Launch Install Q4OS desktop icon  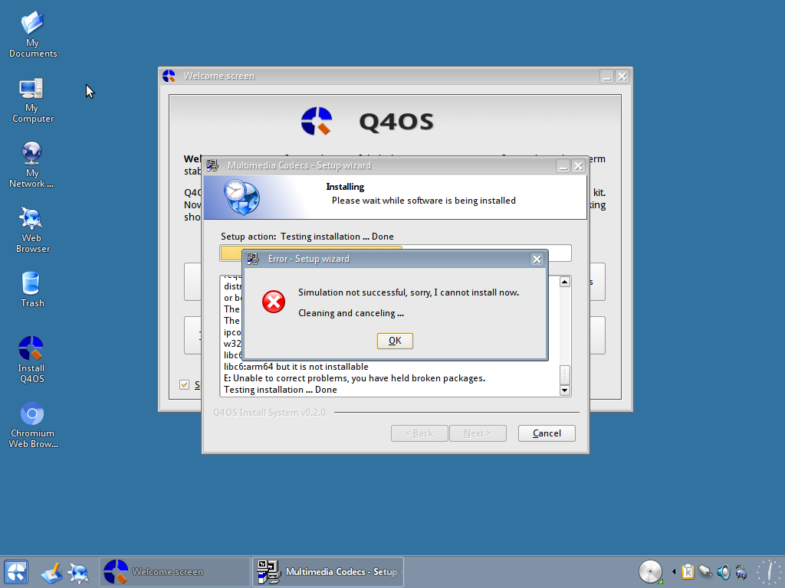(31, 359)
